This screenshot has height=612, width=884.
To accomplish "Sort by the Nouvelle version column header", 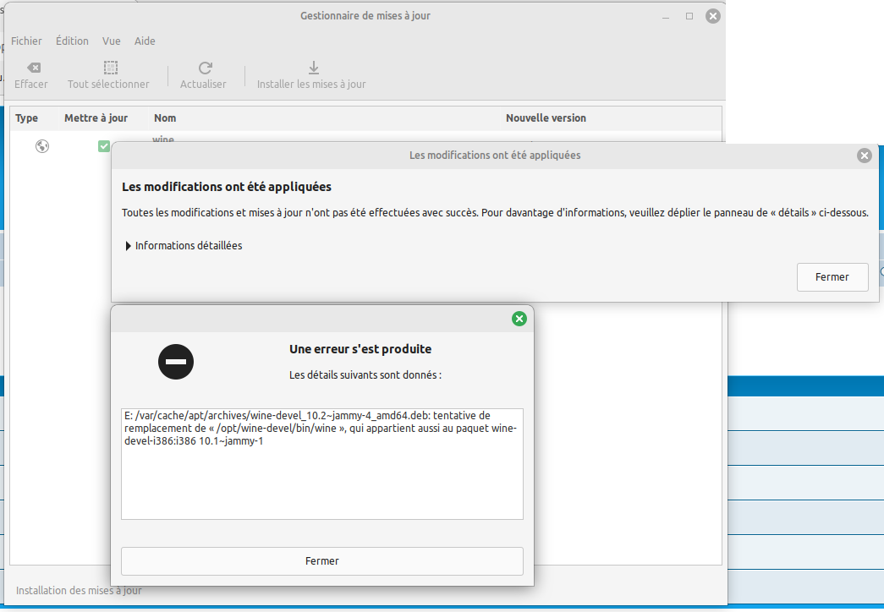I will [546, 118].
